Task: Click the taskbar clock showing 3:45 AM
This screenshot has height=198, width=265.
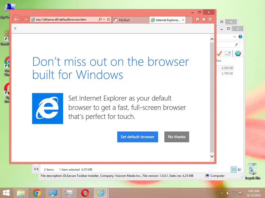Action: tap(254, 193)
